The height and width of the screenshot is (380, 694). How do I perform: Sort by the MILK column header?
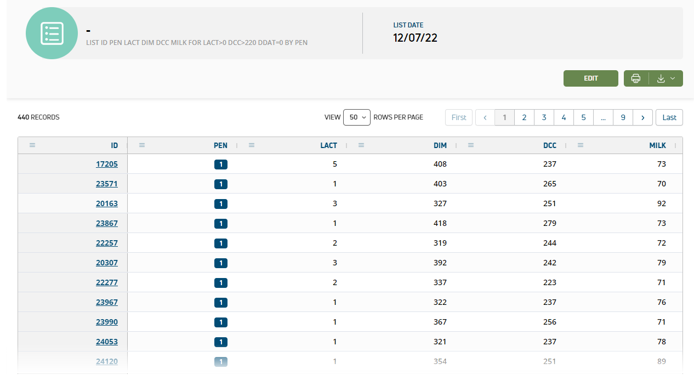pyautogui.click(x=657, y=145)
